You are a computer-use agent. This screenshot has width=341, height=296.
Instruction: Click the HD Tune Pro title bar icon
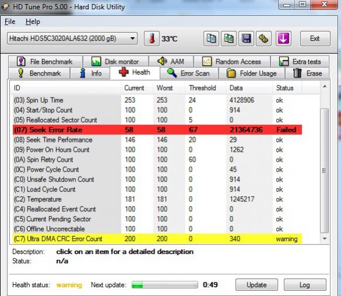coord(5,7)
